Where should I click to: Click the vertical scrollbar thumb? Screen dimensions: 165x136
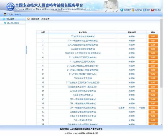coord(161,53)
